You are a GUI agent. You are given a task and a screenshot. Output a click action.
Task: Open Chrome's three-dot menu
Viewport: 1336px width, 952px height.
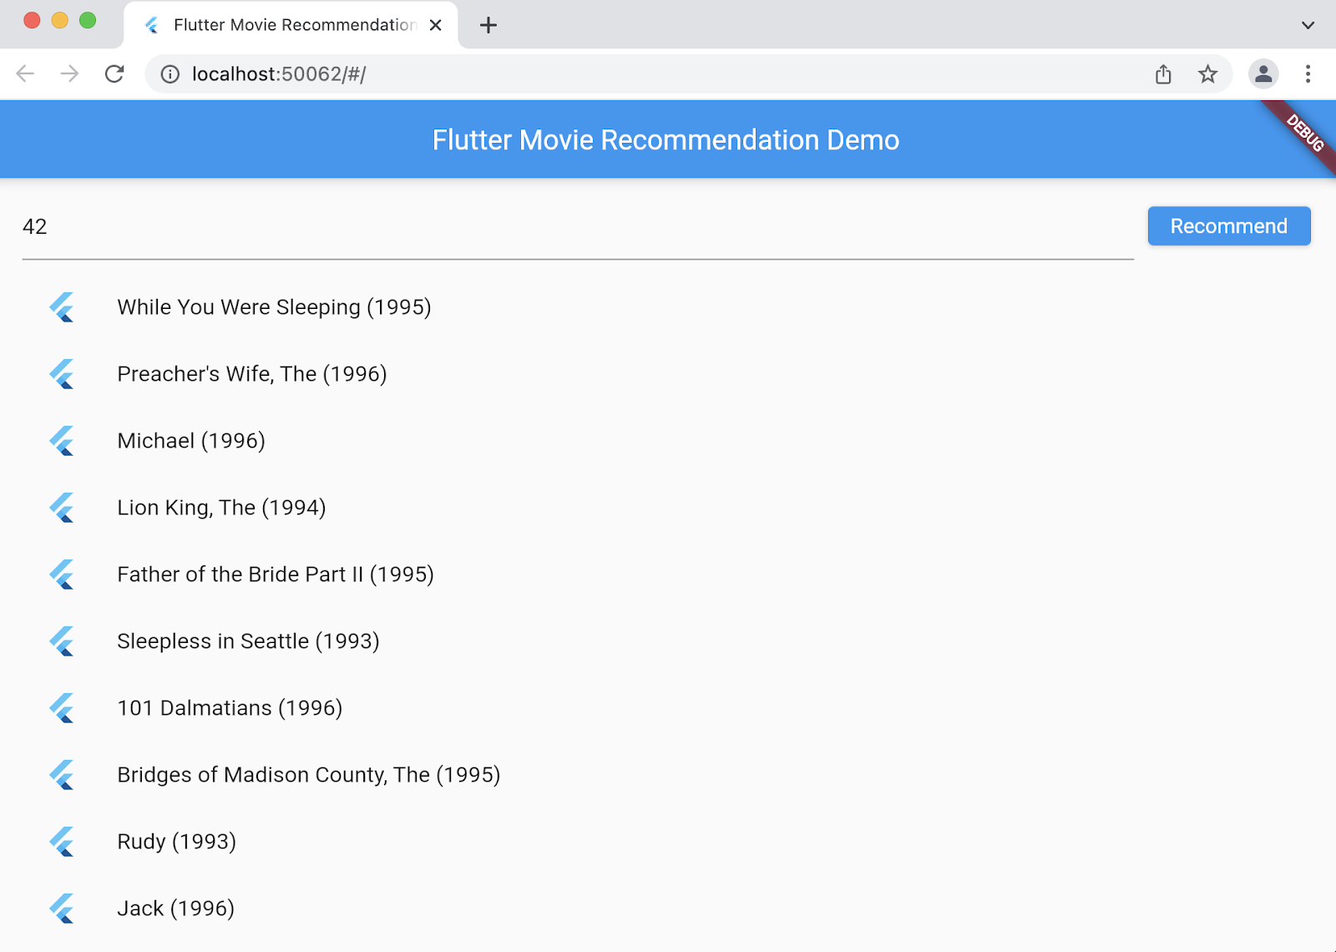(1308, 74)
